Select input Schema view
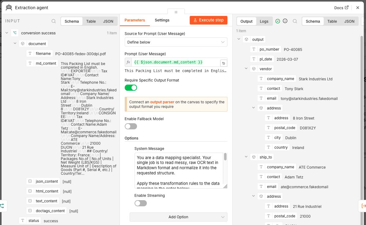The width and height of the screenshot is (366, 225). 72,21
